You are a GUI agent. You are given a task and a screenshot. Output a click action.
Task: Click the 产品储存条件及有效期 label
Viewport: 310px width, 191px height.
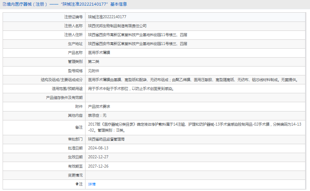pos(64,98)
